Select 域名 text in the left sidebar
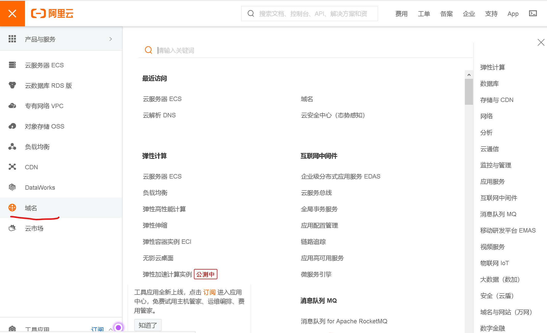Viewport: 547px width, 333px height. (x=31, y=208)
